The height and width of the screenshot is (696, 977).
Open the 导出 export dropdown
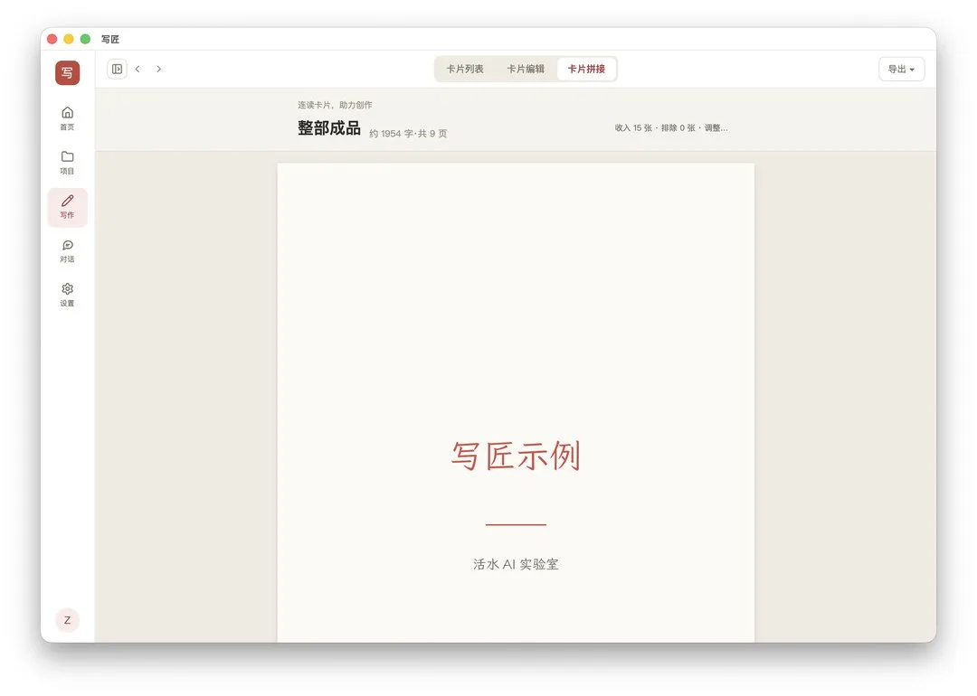click(x=901, y=69)
